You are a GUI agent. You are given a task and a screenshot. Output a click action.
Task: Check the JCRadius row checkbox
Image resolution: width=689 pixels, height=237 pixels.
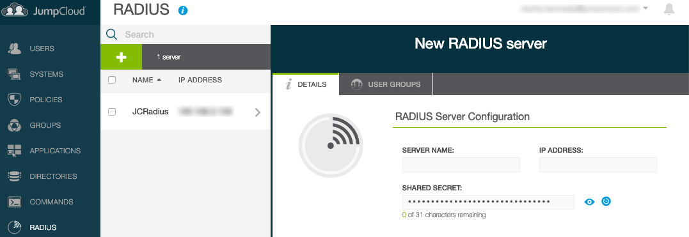click(x=112, y=112)
